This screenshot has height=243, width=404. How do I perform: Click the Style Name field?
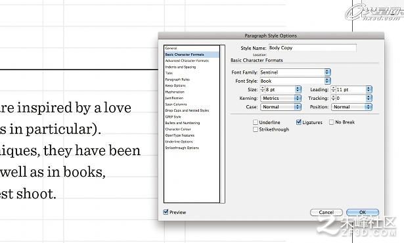(x=313, y=48)
